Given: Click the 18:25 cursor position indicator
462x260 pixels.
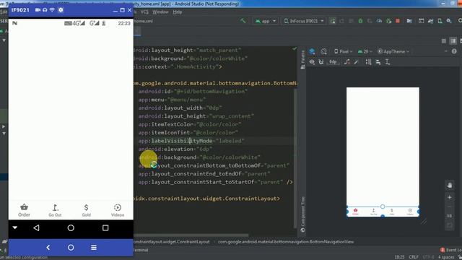Looking at the screenshot, I should (x=399, y=257).
